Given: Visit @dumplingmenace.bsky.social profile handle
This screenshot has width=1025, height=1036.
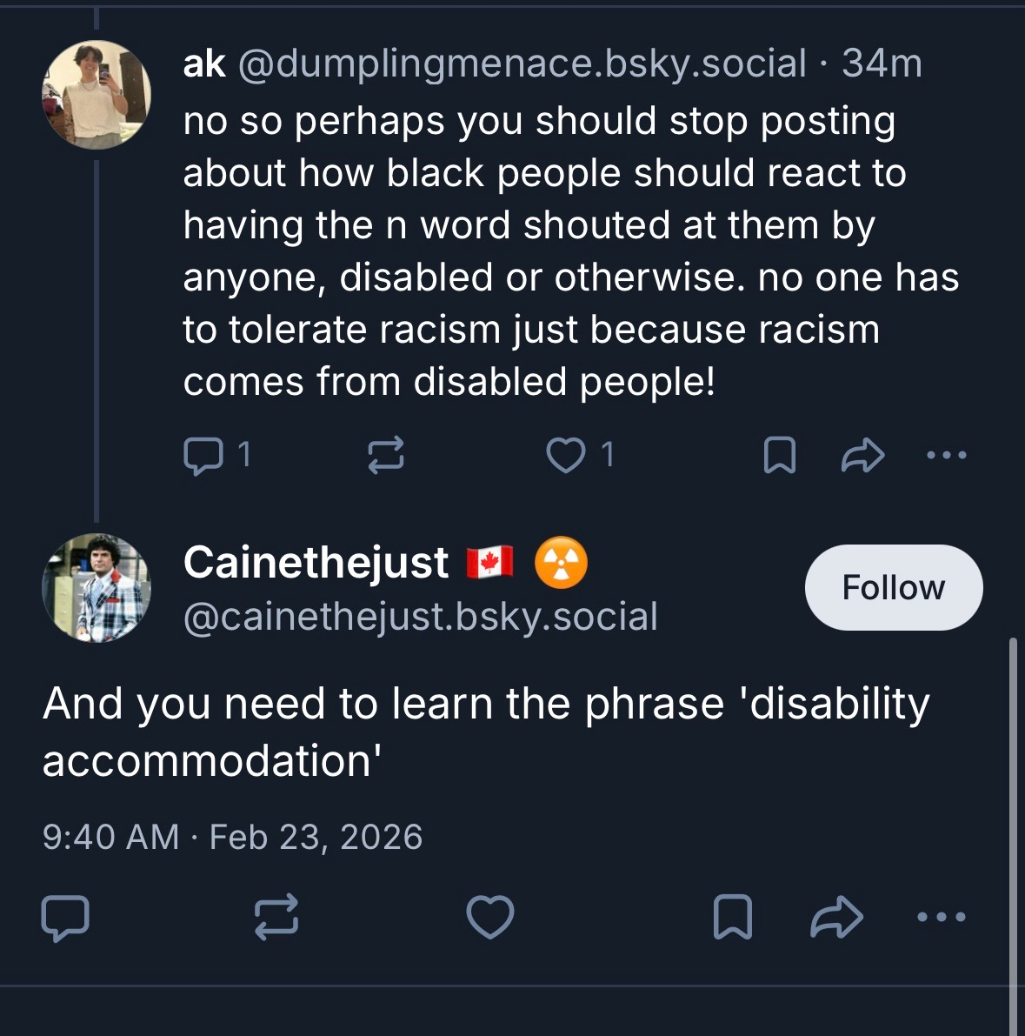Looking at the screenshot, I should pos(522,64).
